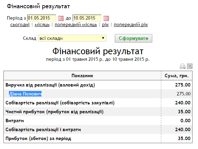Click the period subtitle '01 травня 2015 р.'

tap(85, 59)
